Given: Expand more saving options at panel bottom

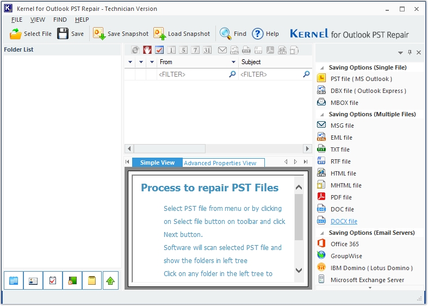Looking at the screenshot, I should click(370, 288).
